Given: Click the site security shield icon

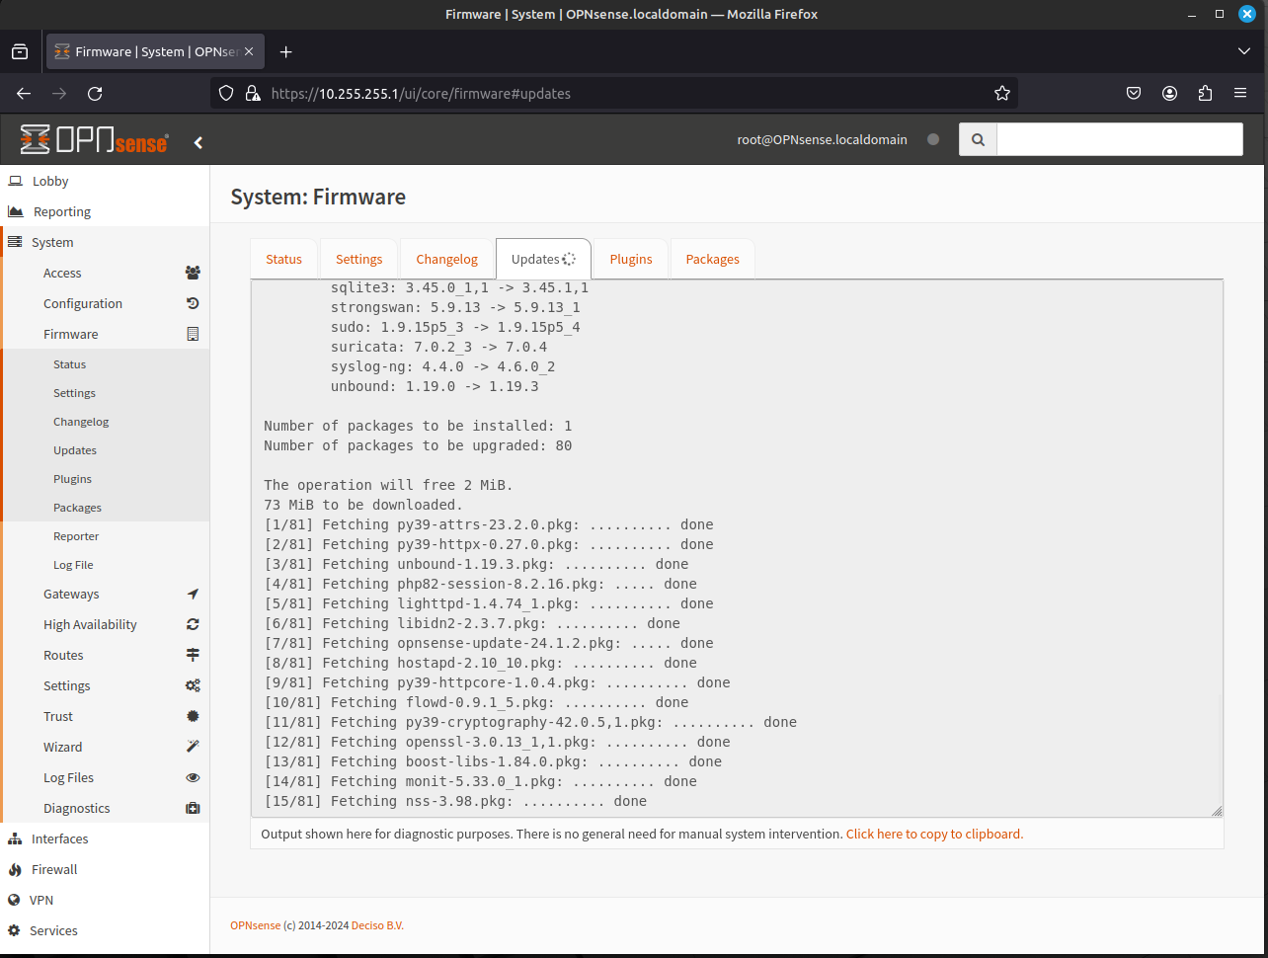Looking at the screenshot, I should (x=226, y=93).
